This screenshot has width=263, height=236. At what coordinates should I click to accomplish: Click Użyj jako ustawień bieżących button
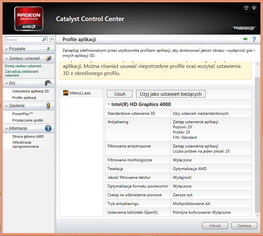coord(171,94)
